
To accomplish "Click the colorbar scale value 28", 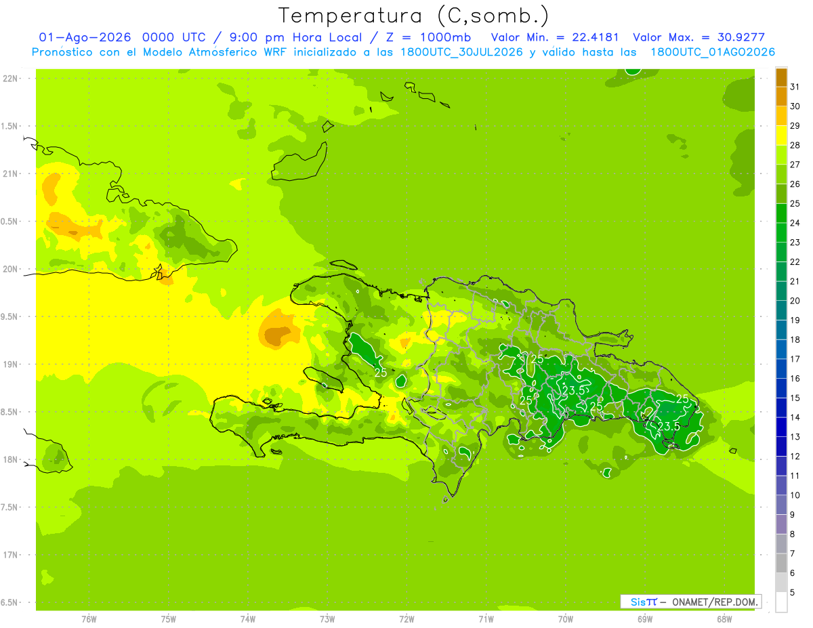I will click(x=795, y=145).
